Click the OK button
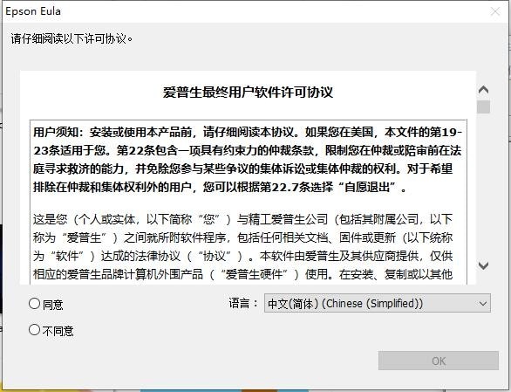This screenshot has width=511, height=392. 439,361
